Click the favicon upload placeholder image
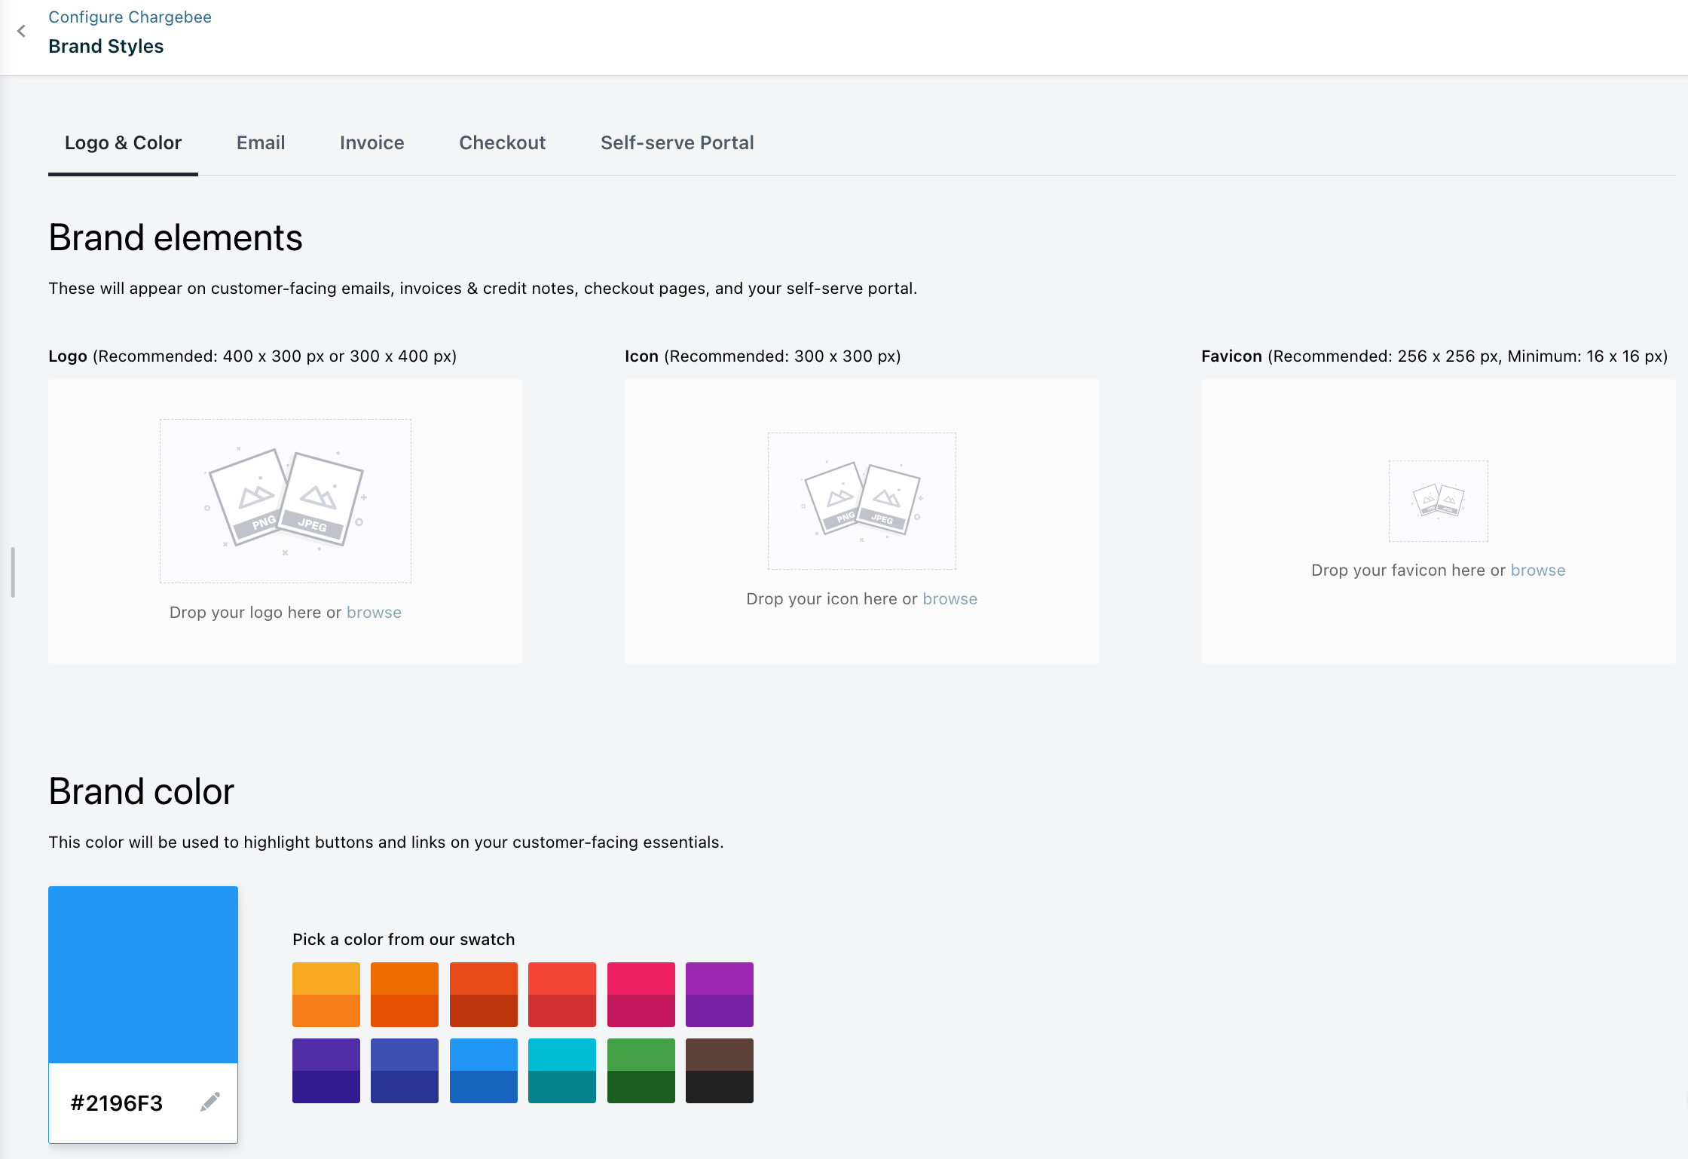The height and width of the screenshot is (1159, 1688). 1438,500
